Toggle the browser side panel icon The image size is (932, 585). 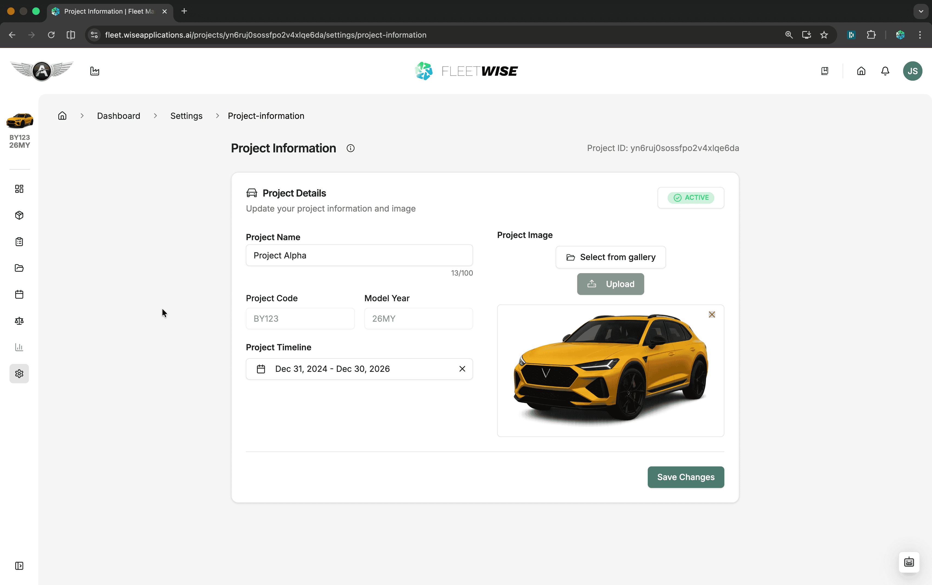tap(71, 35)
